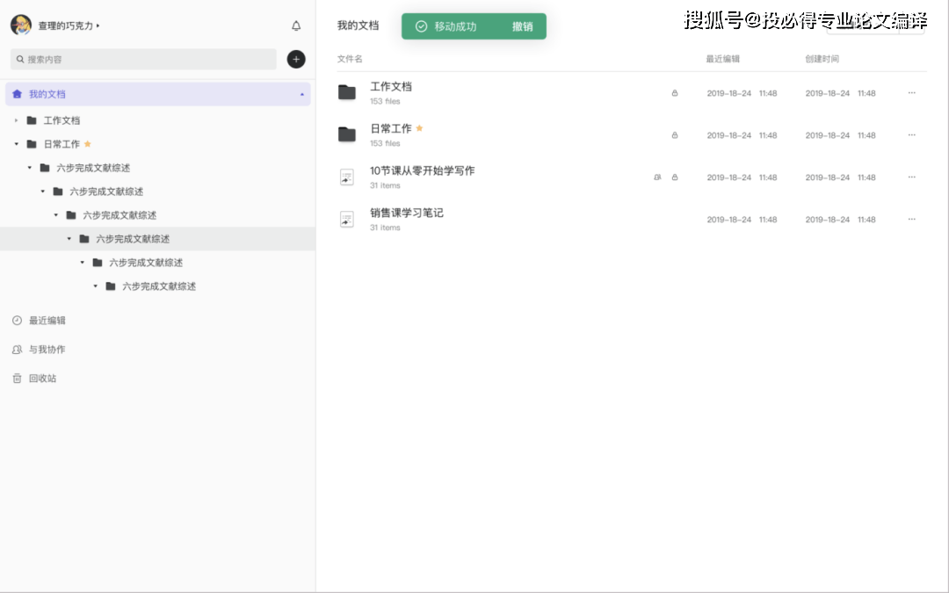Open more options for 工作文档 row

(911, 93)
